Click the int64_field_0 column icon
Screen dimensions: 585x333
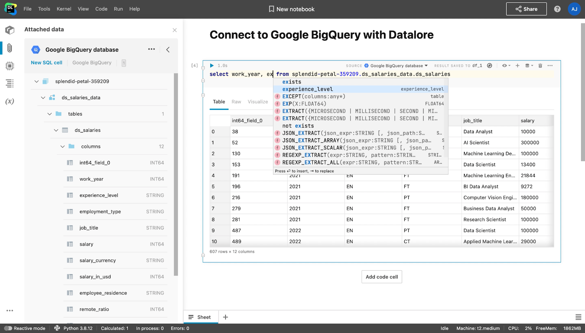tap(70, 163)
